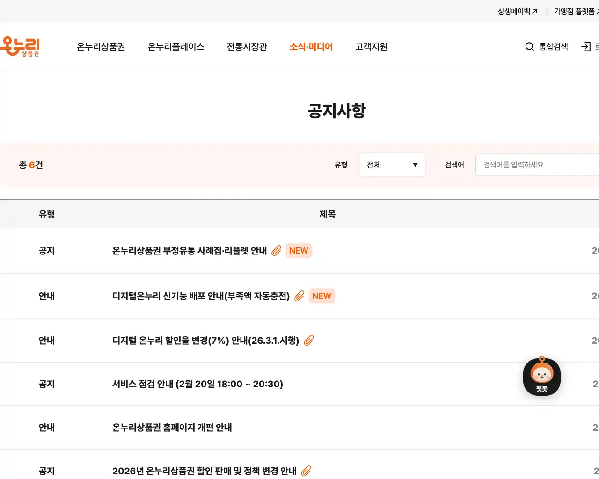Click the paperclip on 디지털온누리 신기능 배포 notice
This screenshot has height=479, width=599.
(299, 296)
